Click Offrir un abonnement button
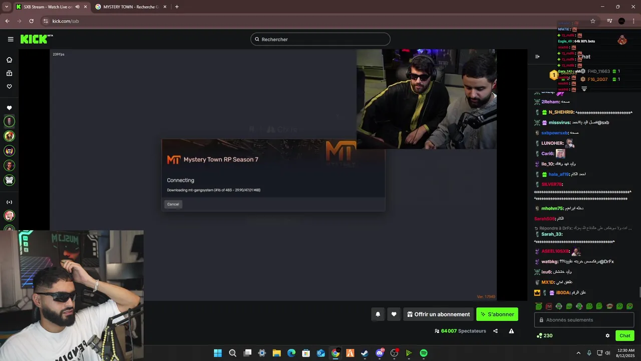 tap(438, 314)
